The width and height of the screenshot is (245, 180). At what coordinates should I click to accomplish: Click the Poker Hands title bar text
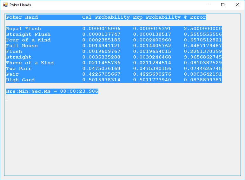click(x=20, y=5)
